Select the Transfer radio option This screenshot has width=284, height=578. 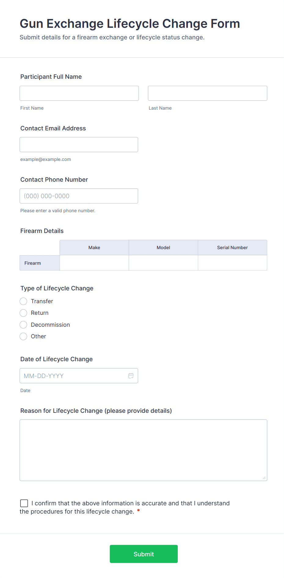(x=24, y=301)
